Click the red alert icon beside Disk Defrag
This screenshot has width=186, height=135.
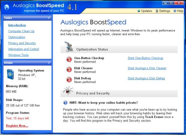69,80
